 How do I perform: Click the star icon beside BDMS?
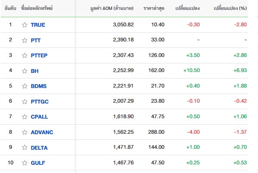[x=25, y=86]
